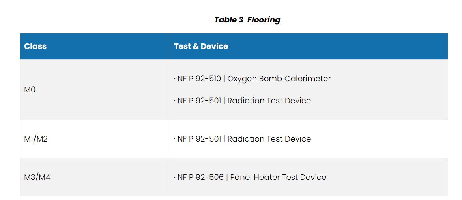Click the "Panel Heater Test Device" text
The height and width of the screenshot is (200, 462).
278,177
